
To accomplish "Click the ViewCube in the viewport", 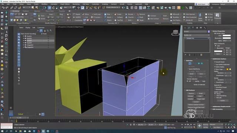I will pyautogui.click(x=175, y=33).
